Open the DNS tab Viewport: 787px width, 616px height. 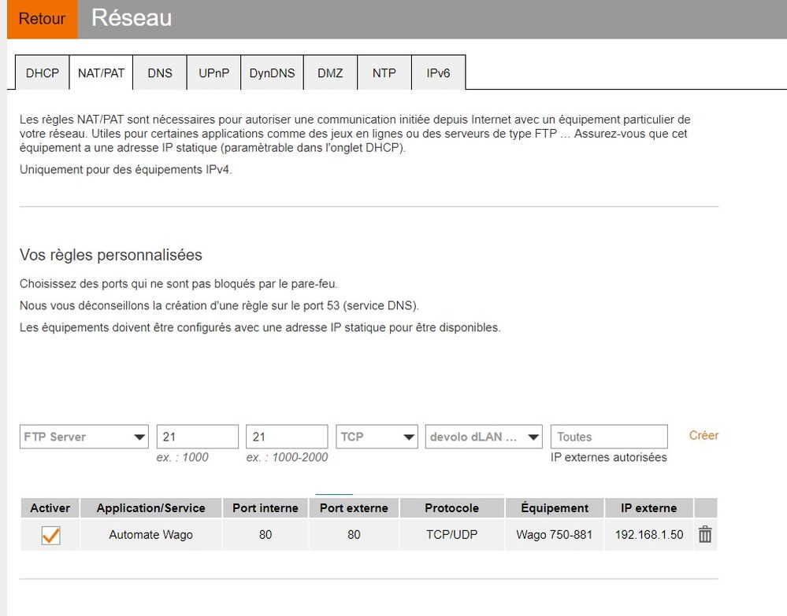pyautogui.click(x=160, y=73)
